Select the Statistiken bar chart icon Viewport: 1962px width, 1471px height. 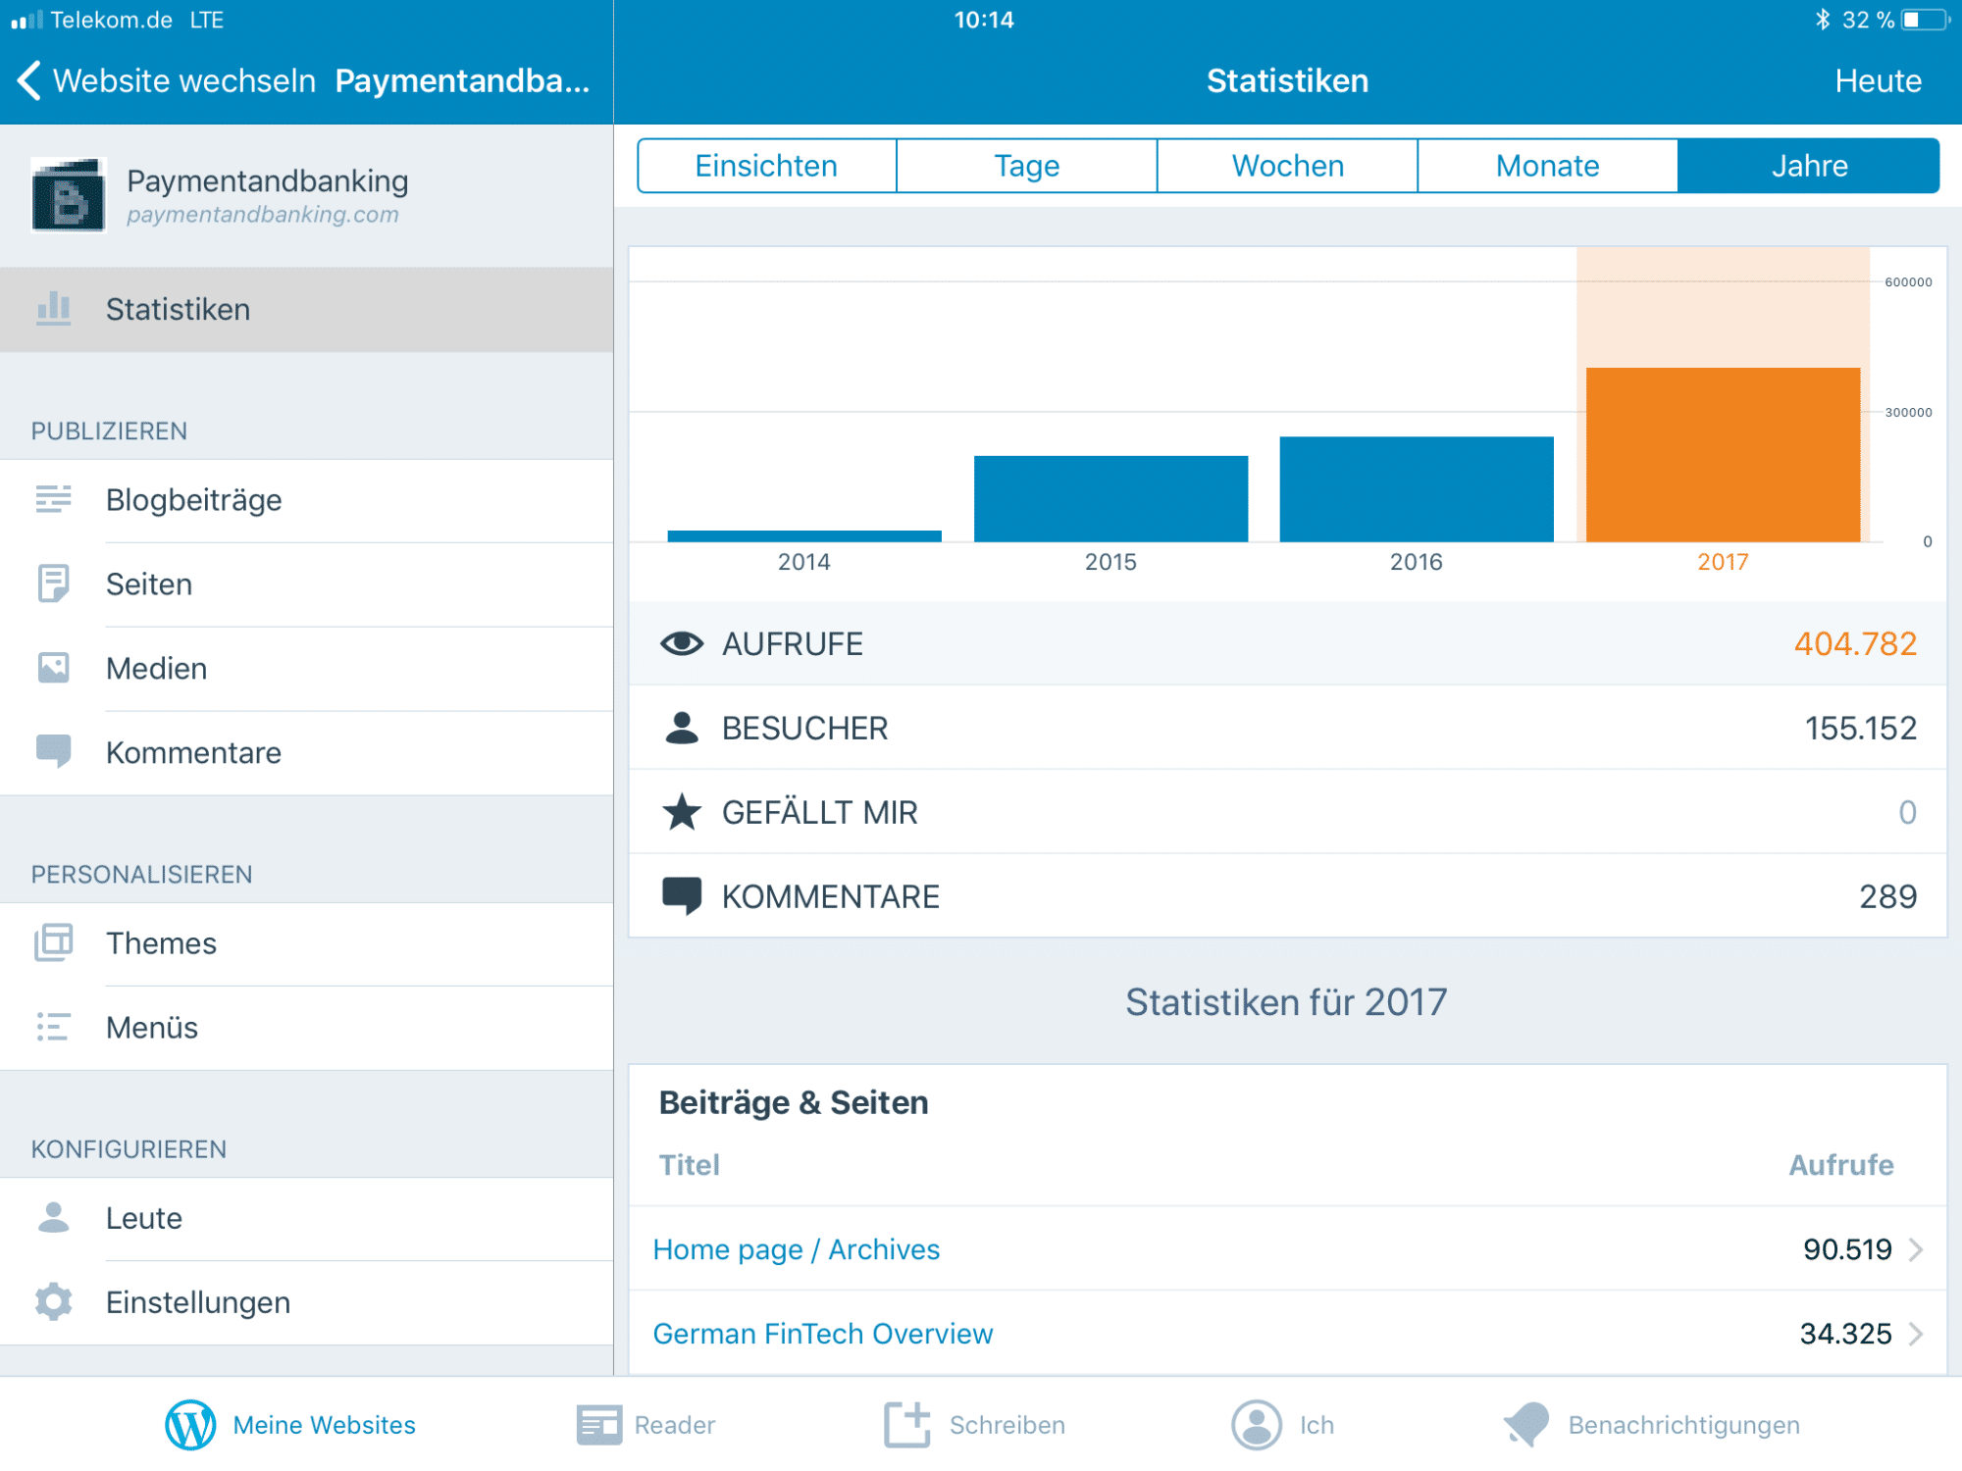(x=54, y=309)
